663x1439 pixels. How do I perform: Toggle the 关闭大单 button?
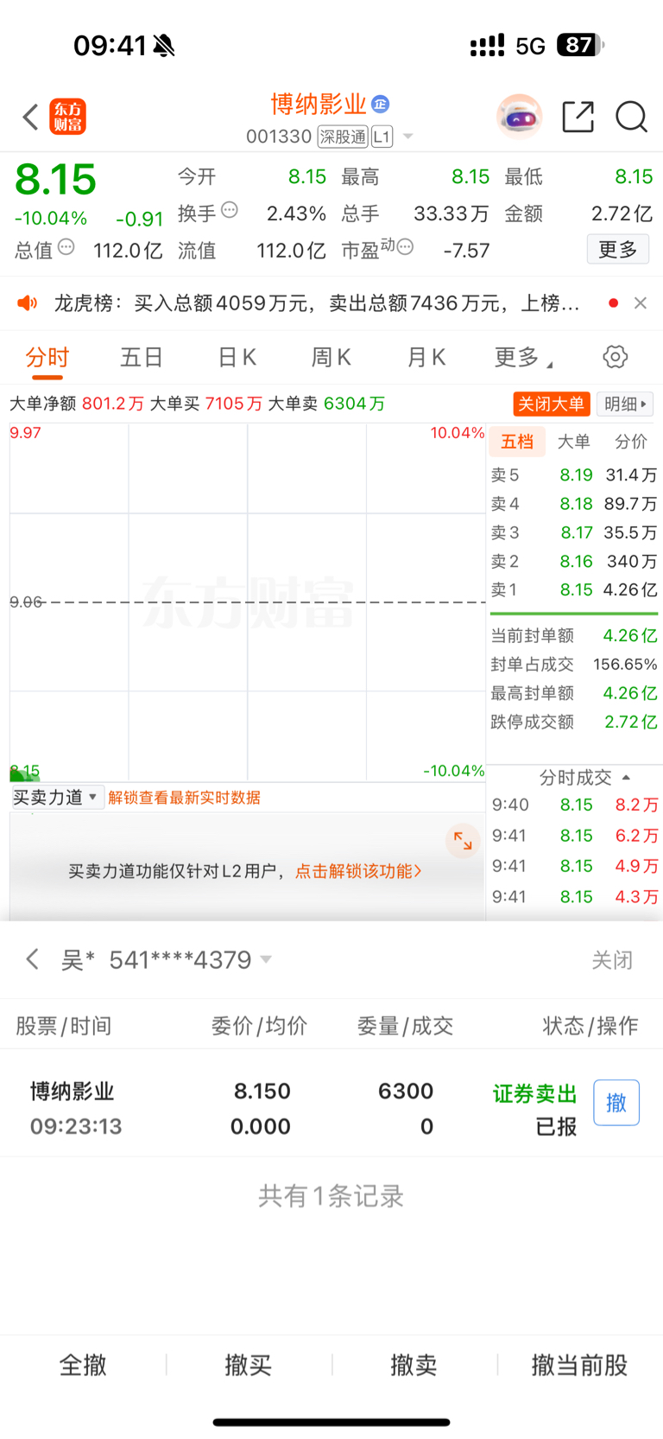click(x=552, y=404)
